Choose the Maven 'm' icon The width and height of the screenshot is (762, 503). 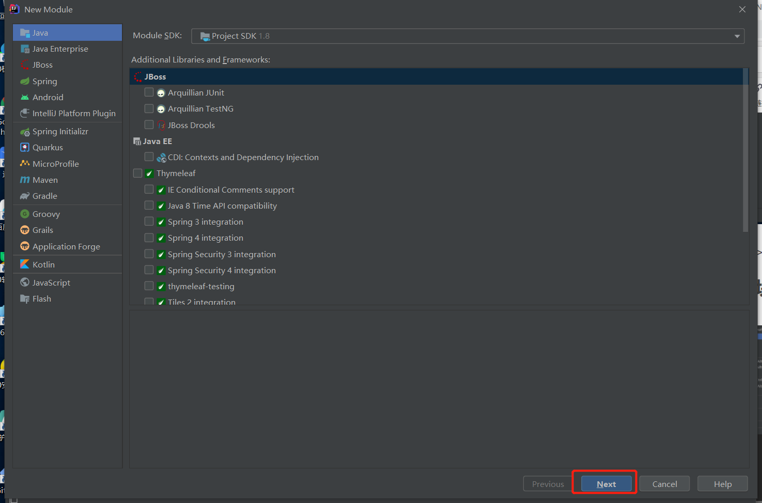pos(25,180)
